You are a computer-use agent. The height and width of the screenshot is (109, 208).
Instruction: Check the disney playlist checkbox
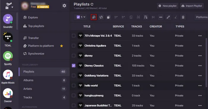click(x=74, y=56)
